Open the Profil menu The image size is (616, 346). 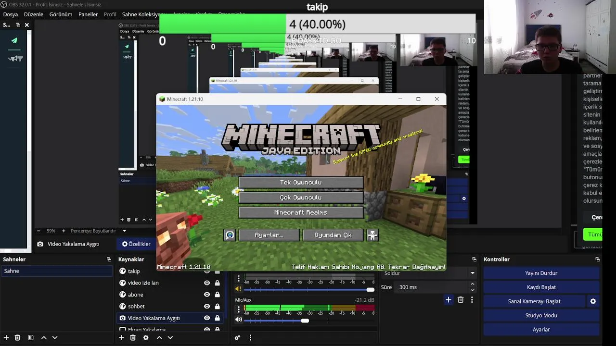110,14
